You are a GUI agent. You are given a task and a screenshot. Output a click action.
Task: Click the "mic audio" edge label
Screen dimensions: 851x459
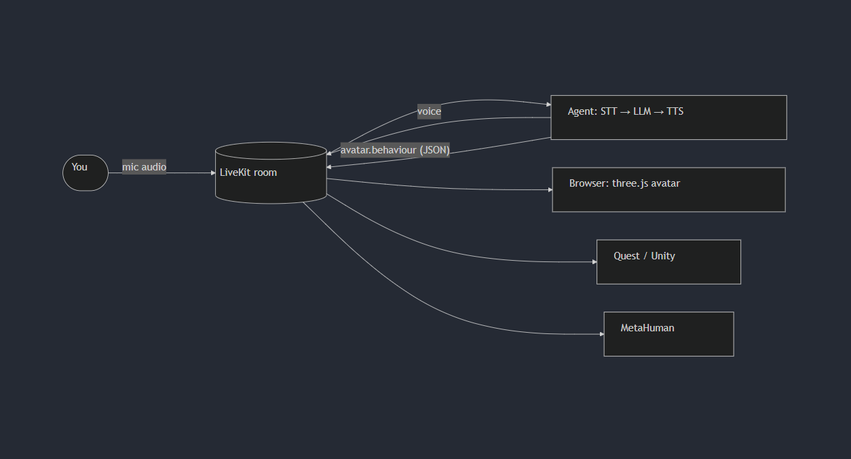(144, 167)
